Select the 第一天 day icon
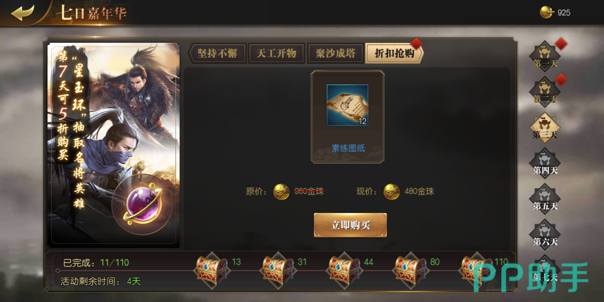 545,56
